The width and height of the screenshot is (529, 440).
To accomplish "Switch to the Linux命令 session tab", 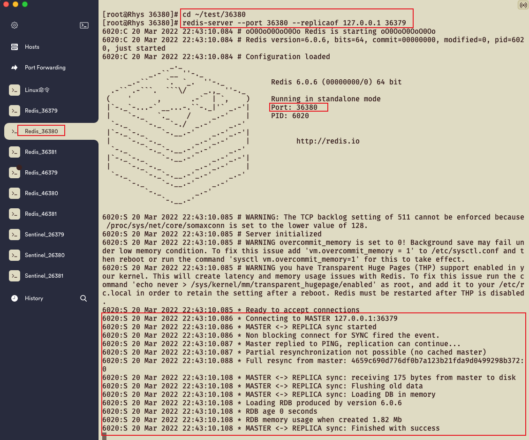I will pos(37,90).
